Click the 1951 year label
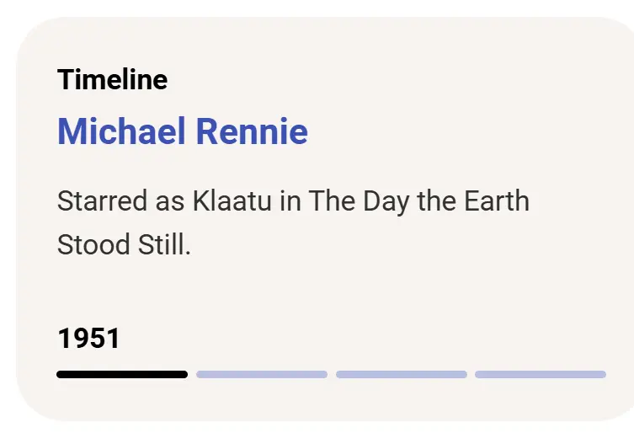Viewport: 634px width, 433px height. (88, 339)
